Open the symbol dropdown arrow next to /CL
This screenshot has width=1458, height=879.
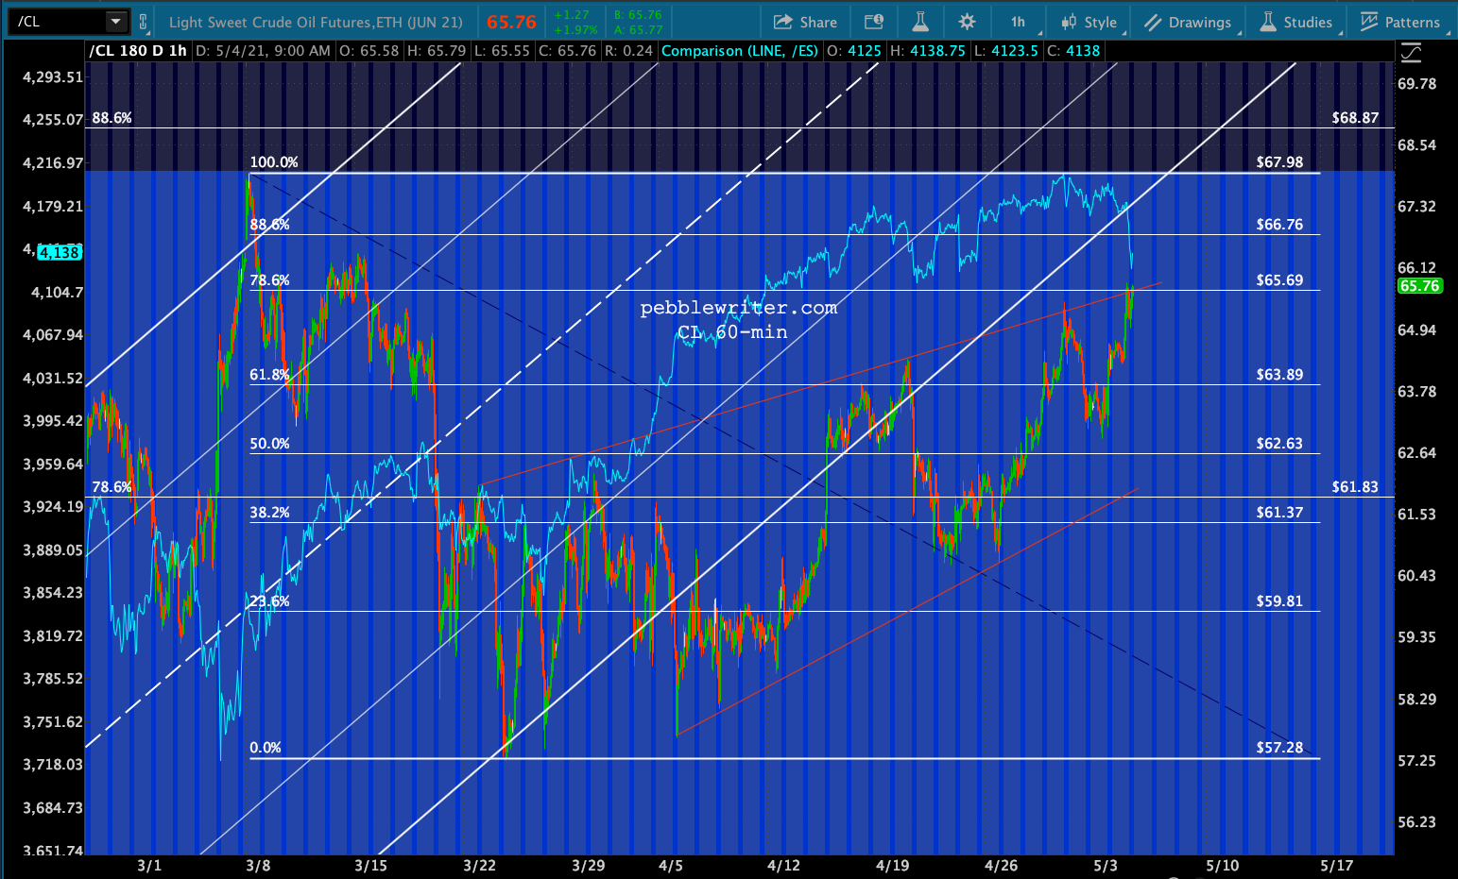115,22
